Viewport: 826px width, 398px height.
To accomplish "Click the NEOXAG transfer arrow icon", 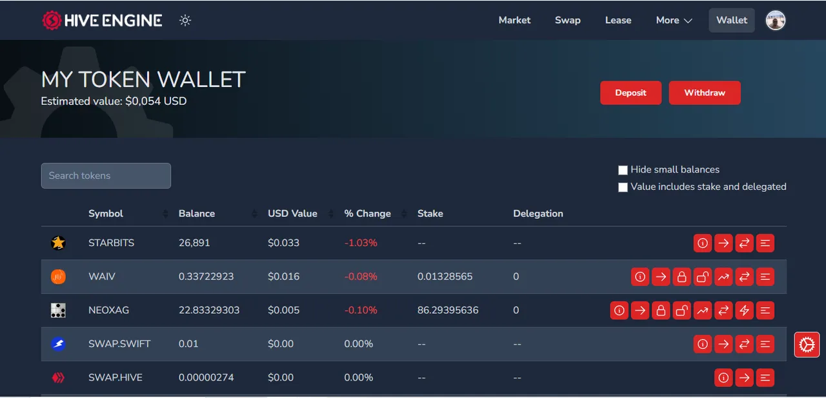I will click(640, 310).
